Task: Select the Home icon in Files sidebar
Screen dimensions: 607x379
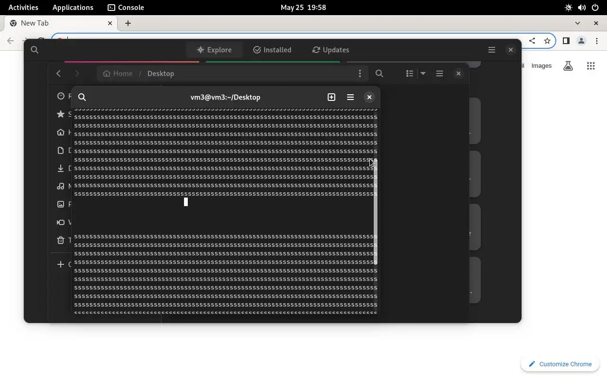Action: tap(61, 132)
